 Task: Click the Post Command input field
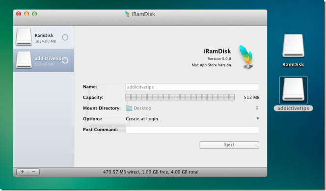click(x=192, y=130)
